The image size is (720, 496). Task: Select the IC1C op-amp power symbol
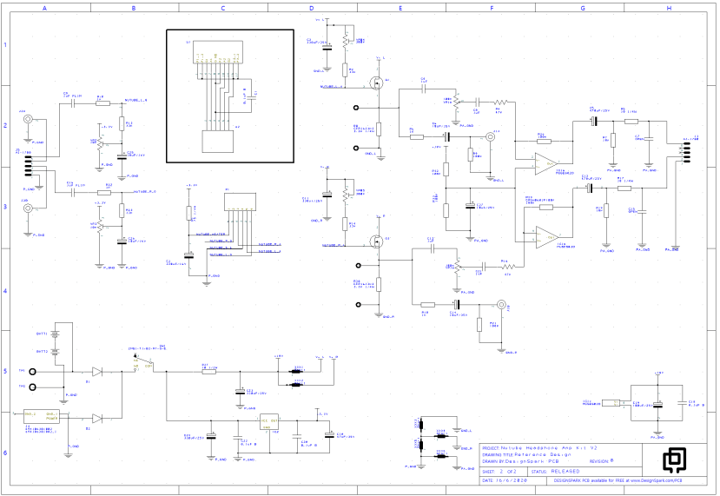(613, 403)
